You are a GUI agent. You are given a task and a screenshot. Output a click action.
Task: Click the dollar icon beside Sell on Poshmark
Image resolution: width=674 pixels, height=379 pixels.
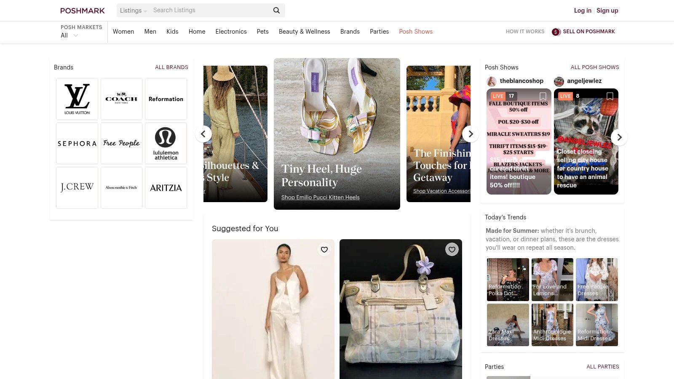pos(556,32)
